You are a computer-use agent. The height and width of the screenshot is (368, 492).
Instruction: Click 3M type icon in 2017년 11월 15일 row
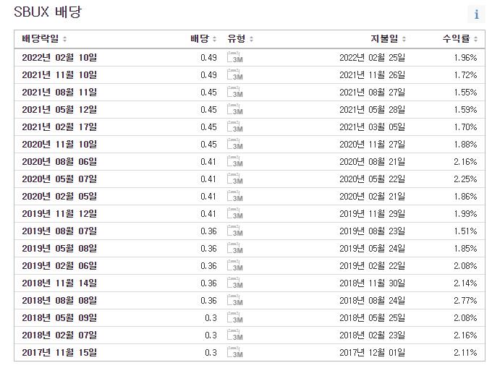pos(235,353)
